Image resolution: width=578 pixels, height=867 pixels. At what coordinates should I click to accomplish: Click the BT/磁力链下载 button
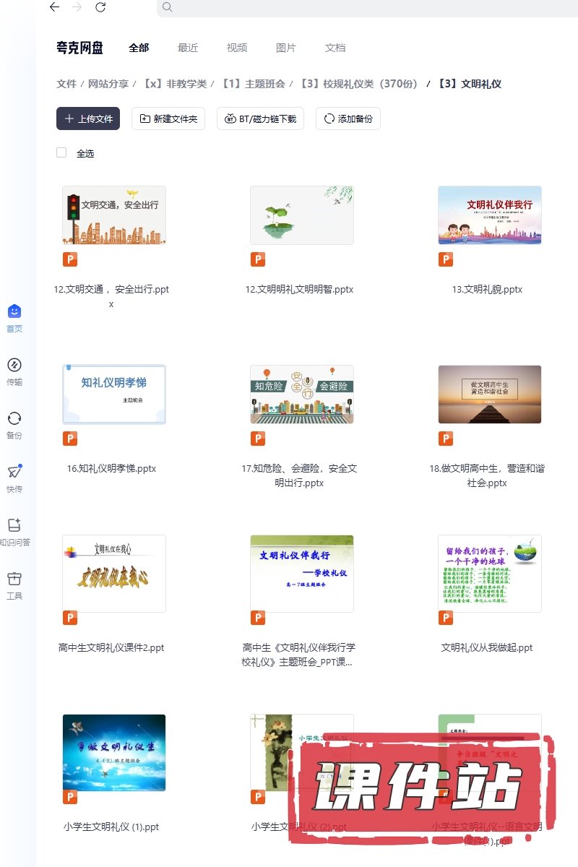tap(260, 118)
